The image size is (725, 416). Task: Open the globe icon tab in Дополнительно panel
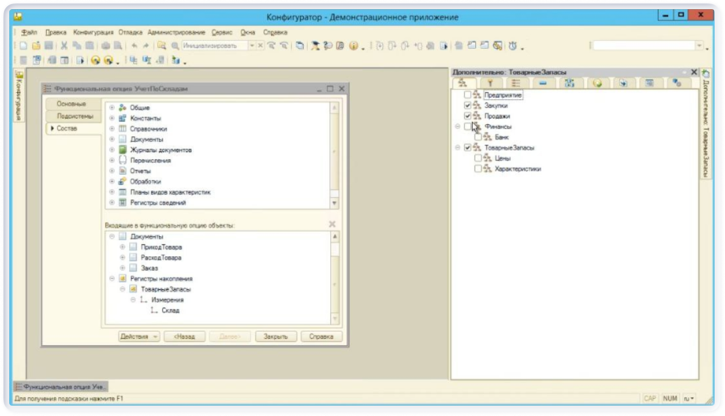pyautogui.click(x=597, y=84)
